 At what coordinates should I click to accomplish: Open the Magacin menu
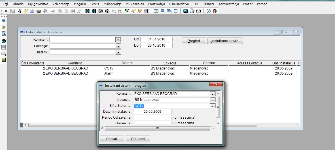[80, 4]
